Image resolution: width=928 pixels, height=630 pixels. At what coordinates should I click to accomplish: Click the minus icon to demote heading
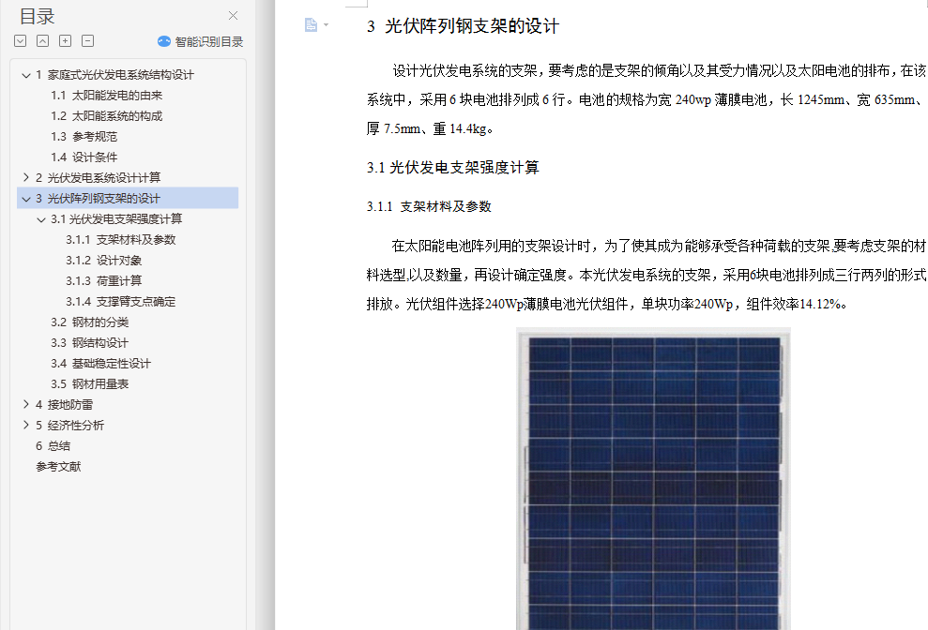(x=87, y=41)
